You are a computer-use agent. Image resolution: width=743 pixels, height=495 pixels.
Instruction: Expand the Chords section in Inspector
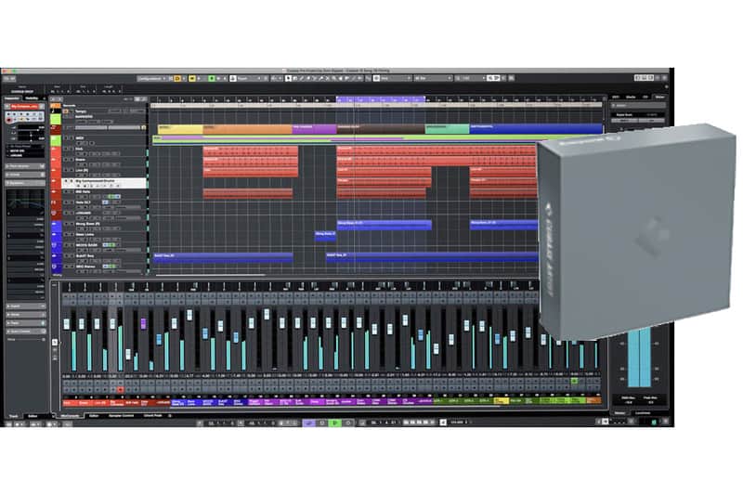point(25,175)
